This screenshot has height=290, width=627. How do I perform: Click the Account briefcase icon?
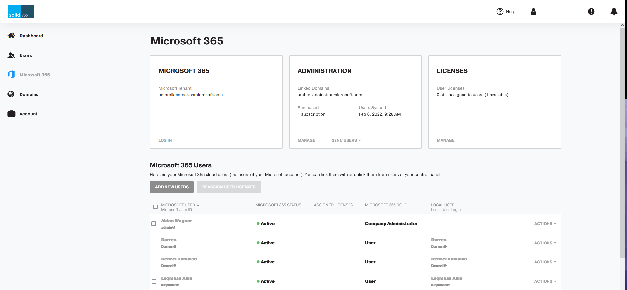11,114
